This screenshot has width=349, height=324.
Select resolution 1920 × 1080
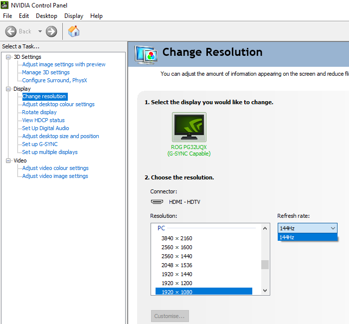[x=203, y=292]
